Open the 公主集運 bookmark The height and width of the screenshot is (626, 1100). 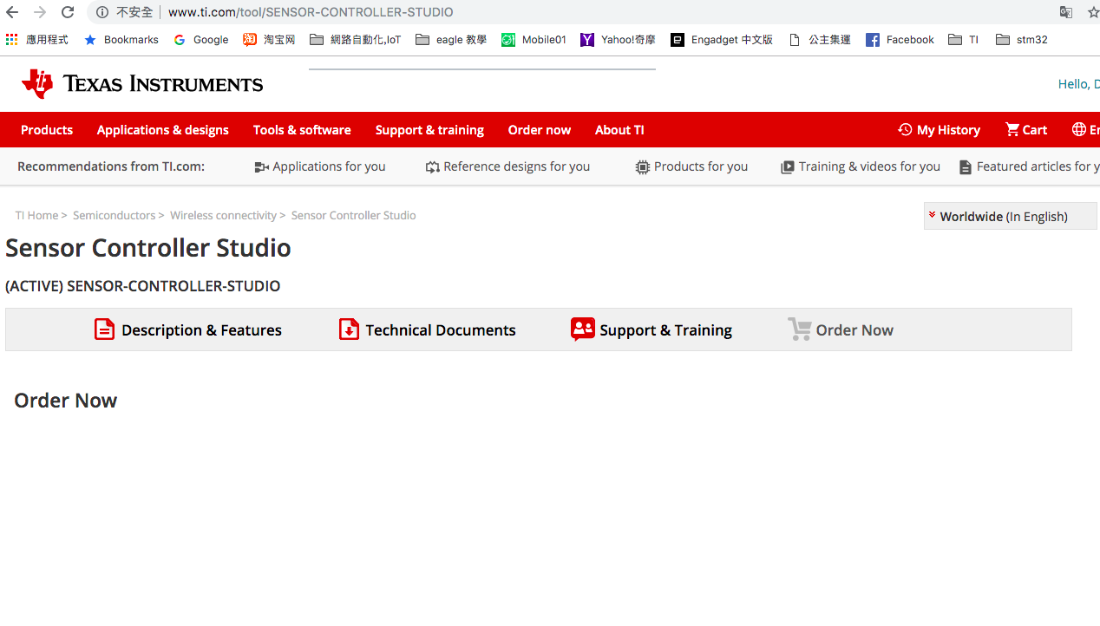[820, 40]
